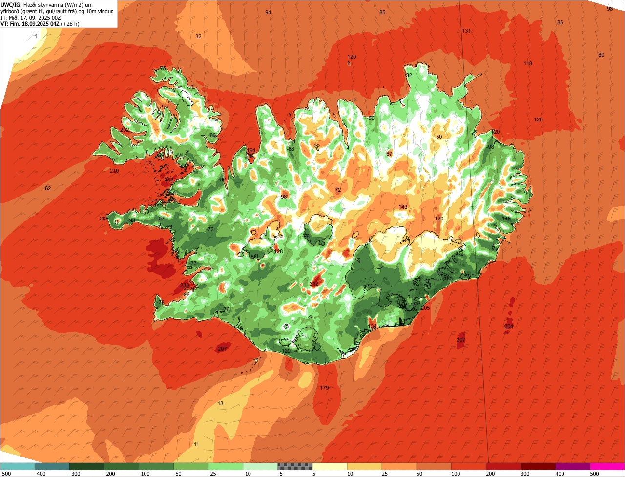Click the map value 67
This screenshot has height=477, width=625.
(389, 154)
